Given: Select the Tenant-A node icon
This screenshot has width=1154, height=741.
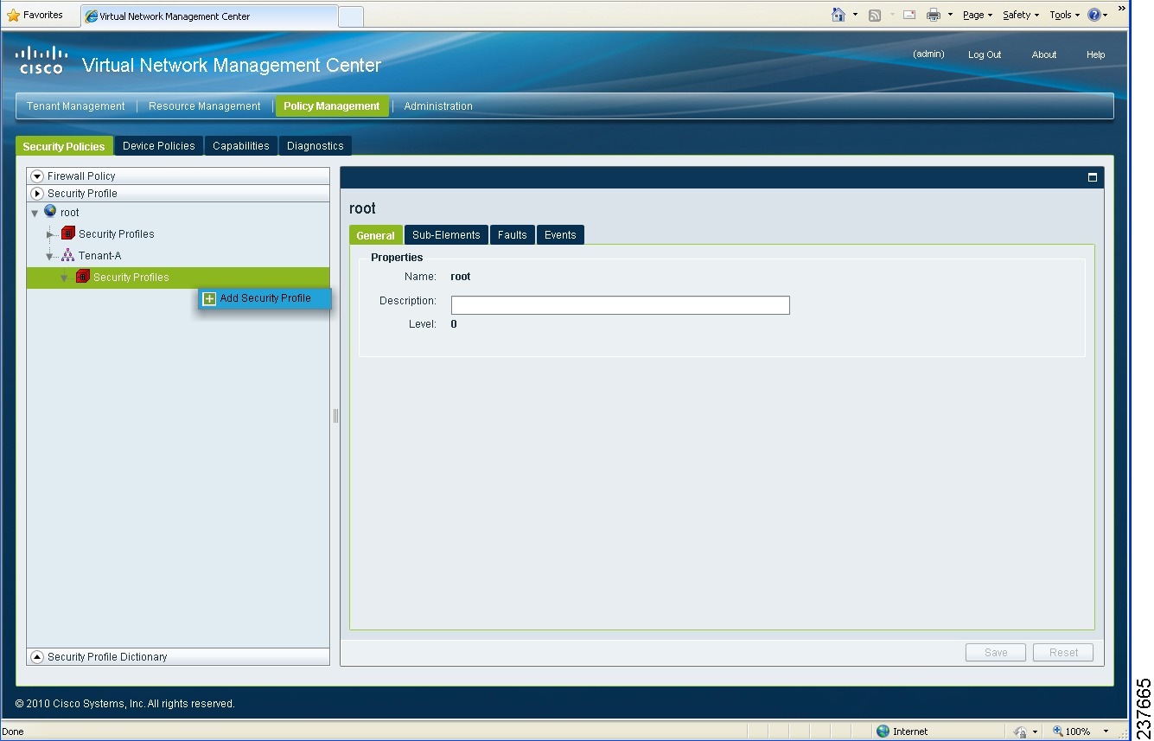Looking at the screenshot, I should [67, 255].
